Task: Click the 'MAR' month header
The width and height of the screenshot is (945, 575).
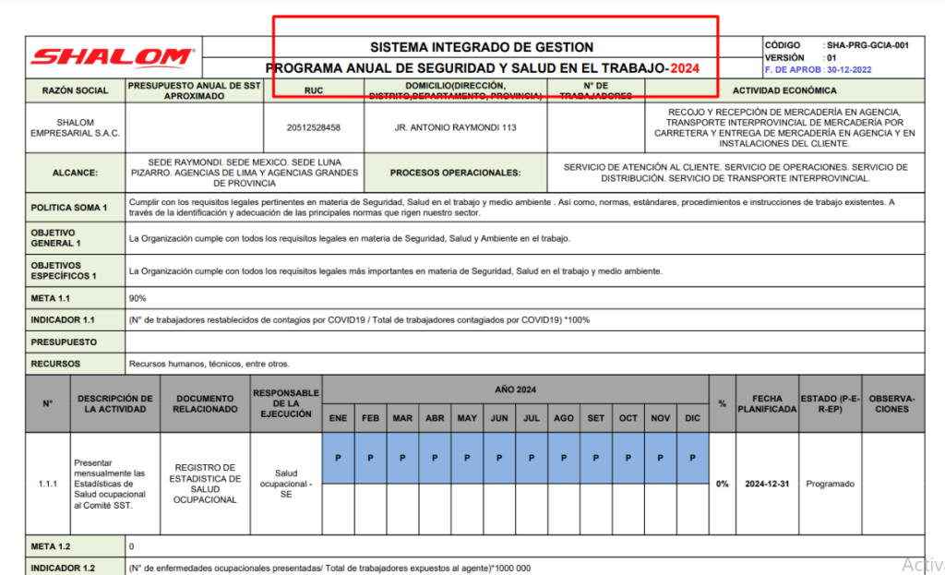Action: pos(402,418)
